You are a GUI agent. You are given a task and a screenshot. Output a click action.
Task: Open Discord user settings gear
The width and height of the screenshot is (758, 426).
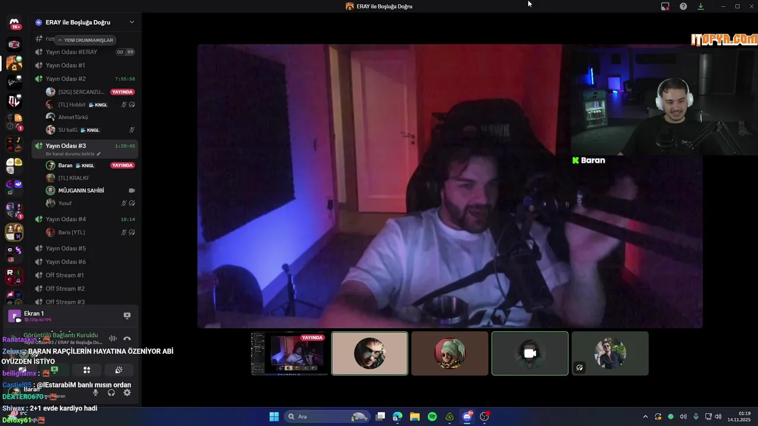pos(127,392)
